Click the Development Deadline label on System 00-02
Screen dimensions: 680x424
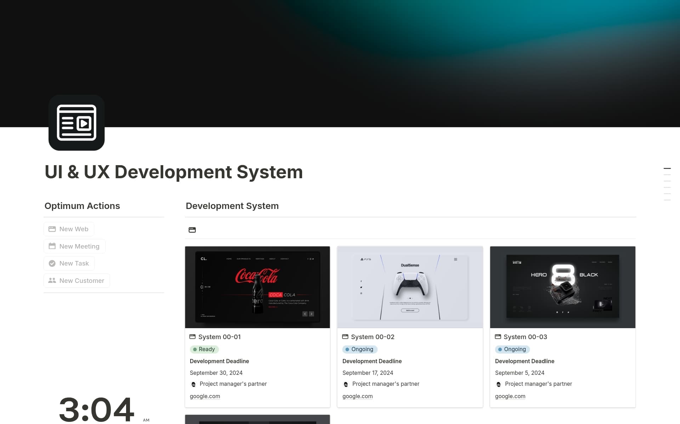(x=372, y=361)
